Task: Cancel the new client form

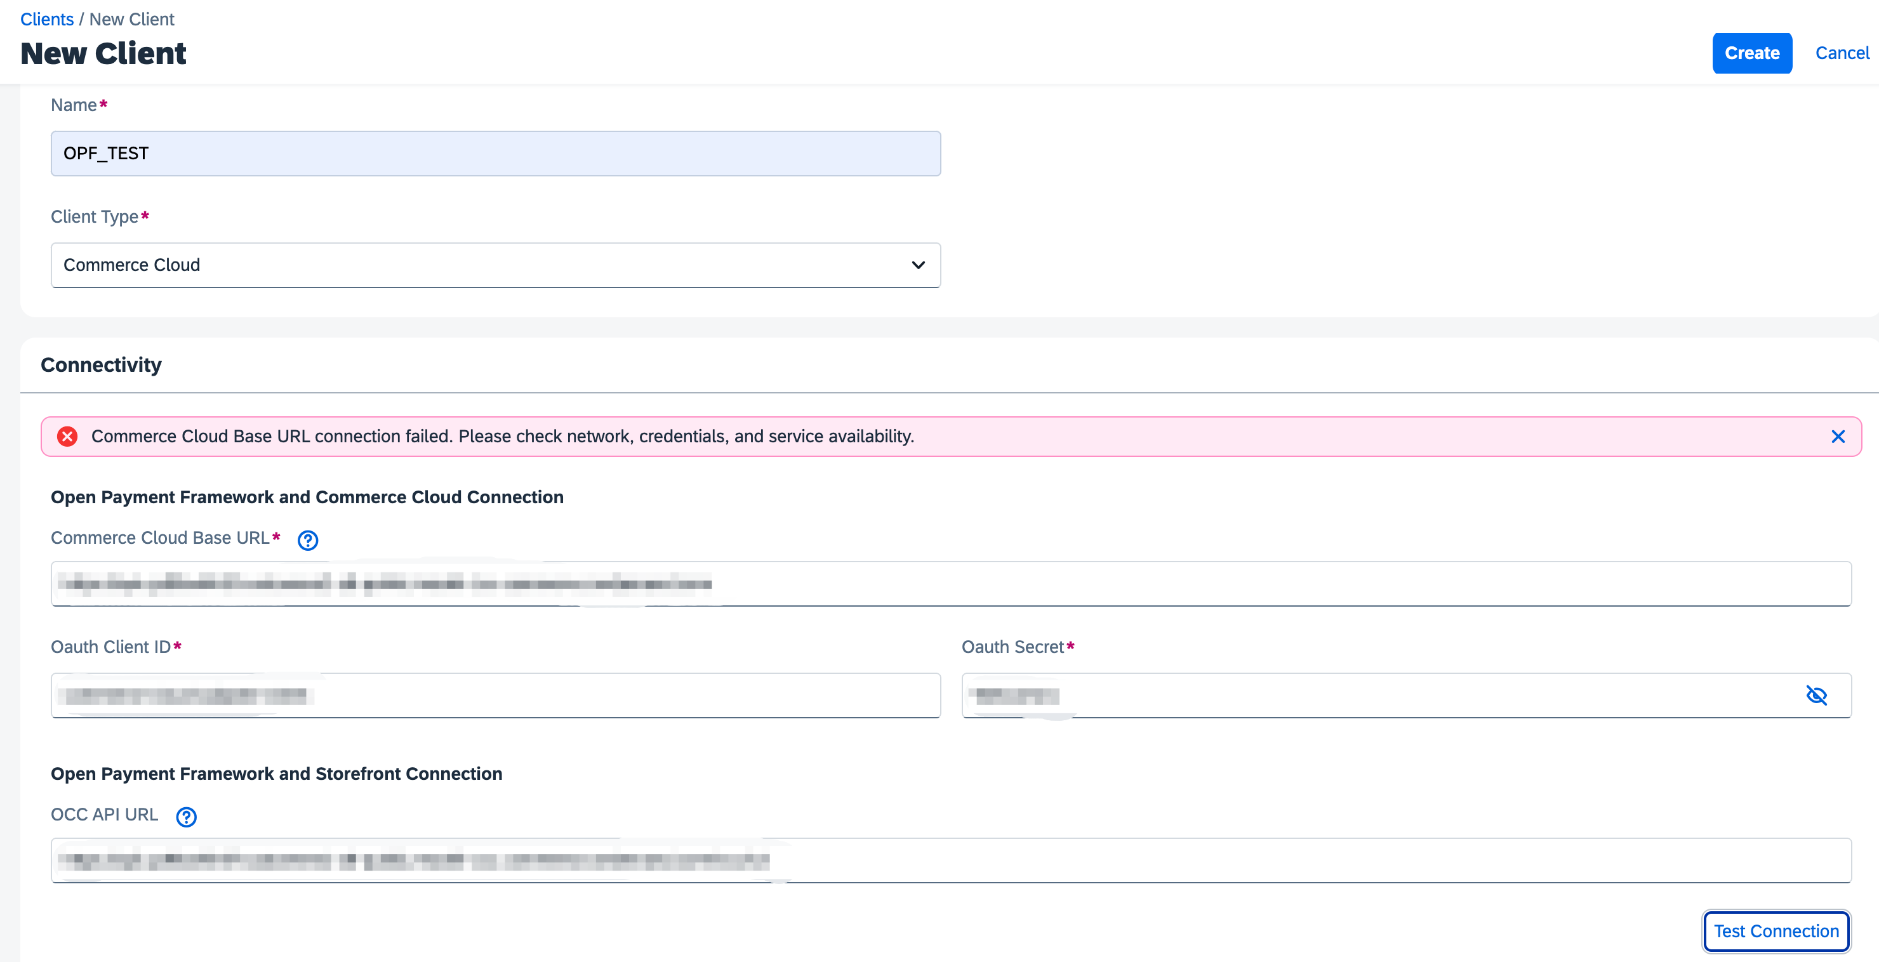Action: pos(1841,53)
